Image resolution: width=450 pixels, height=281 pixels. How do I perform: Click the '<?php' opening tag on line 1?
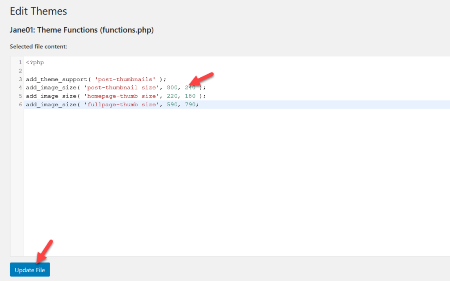pyautogui.click(x=35, y=62)
